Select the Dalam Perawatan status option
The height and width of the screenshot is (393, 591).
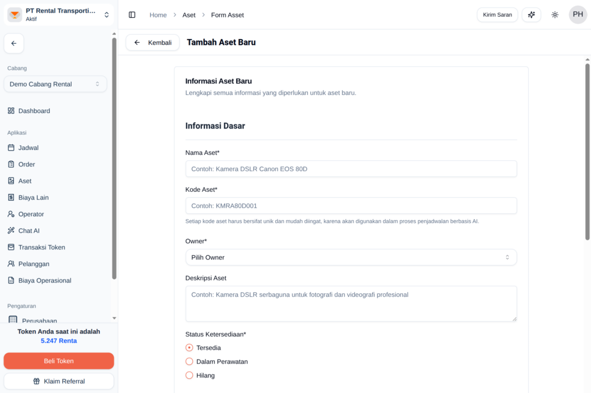coord(189,362)
